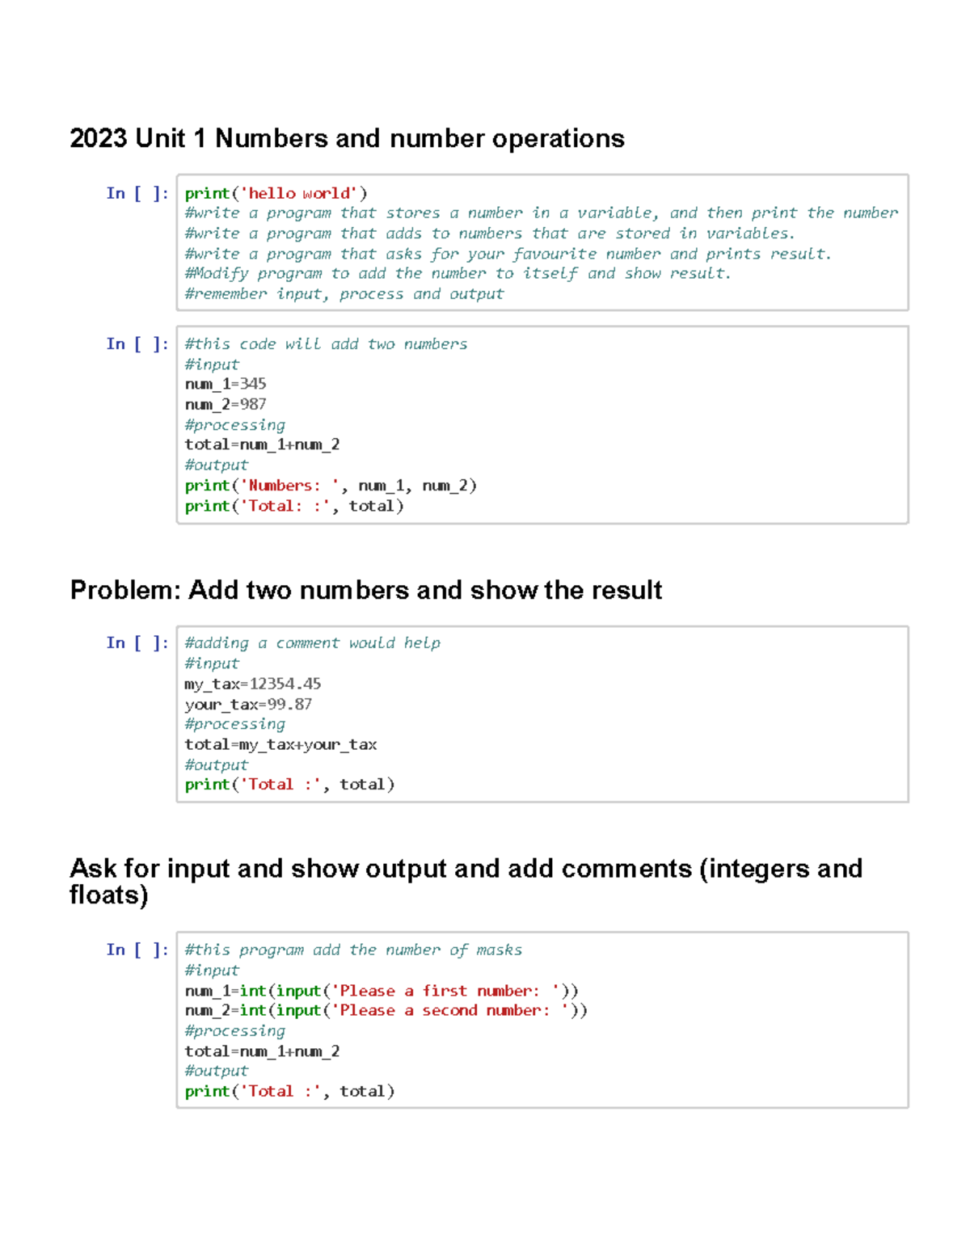
Task: Select the 'In [ ]:' prompt of tax cell
Action: (137, 643)
